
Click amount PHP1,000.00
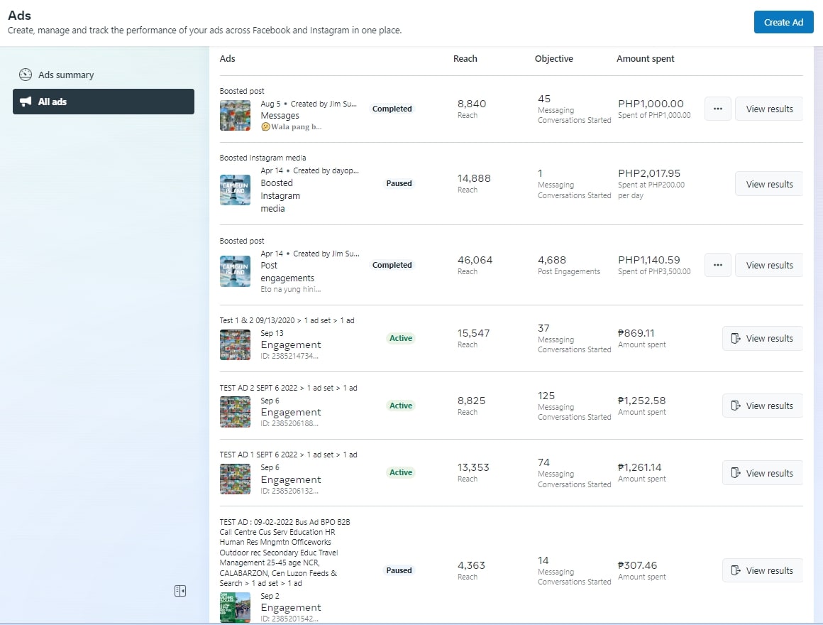[x=651, y=104]
